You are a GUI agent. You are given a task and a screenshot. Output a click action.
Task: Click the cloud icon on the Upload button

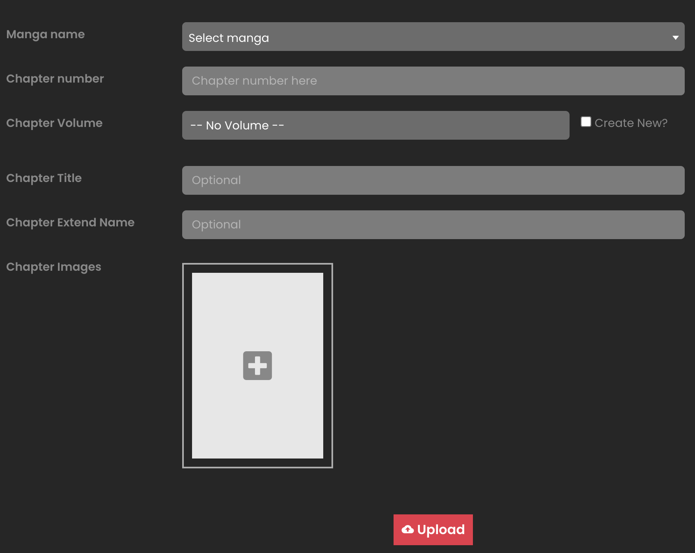point(408,530)
